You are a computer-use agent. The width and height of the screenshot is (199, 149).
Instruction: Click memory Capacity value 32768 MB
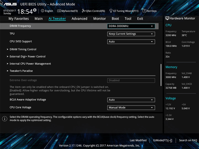pos(171,88)
